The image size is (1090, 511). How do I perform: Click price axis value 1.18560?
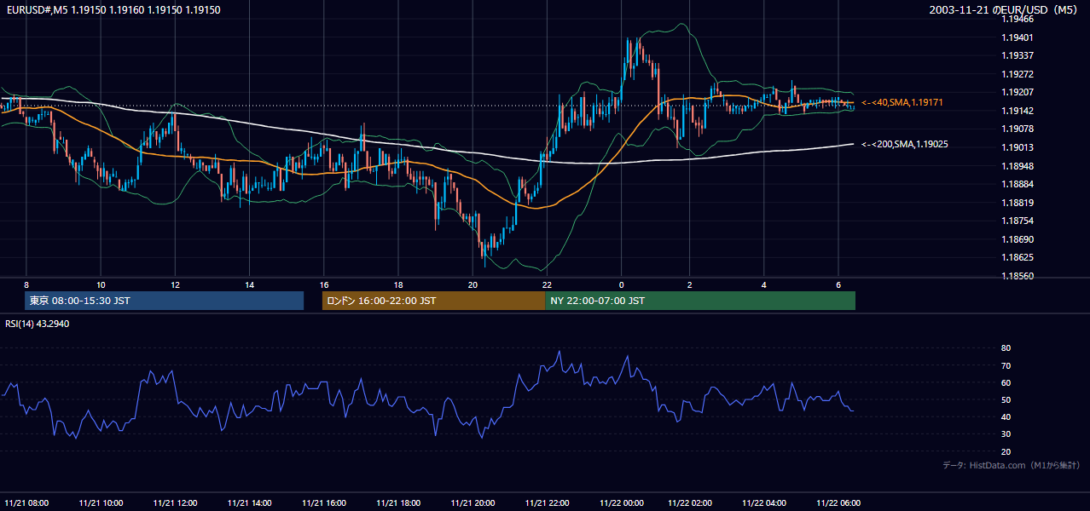pyautogui.click(x=1018, y=276)
